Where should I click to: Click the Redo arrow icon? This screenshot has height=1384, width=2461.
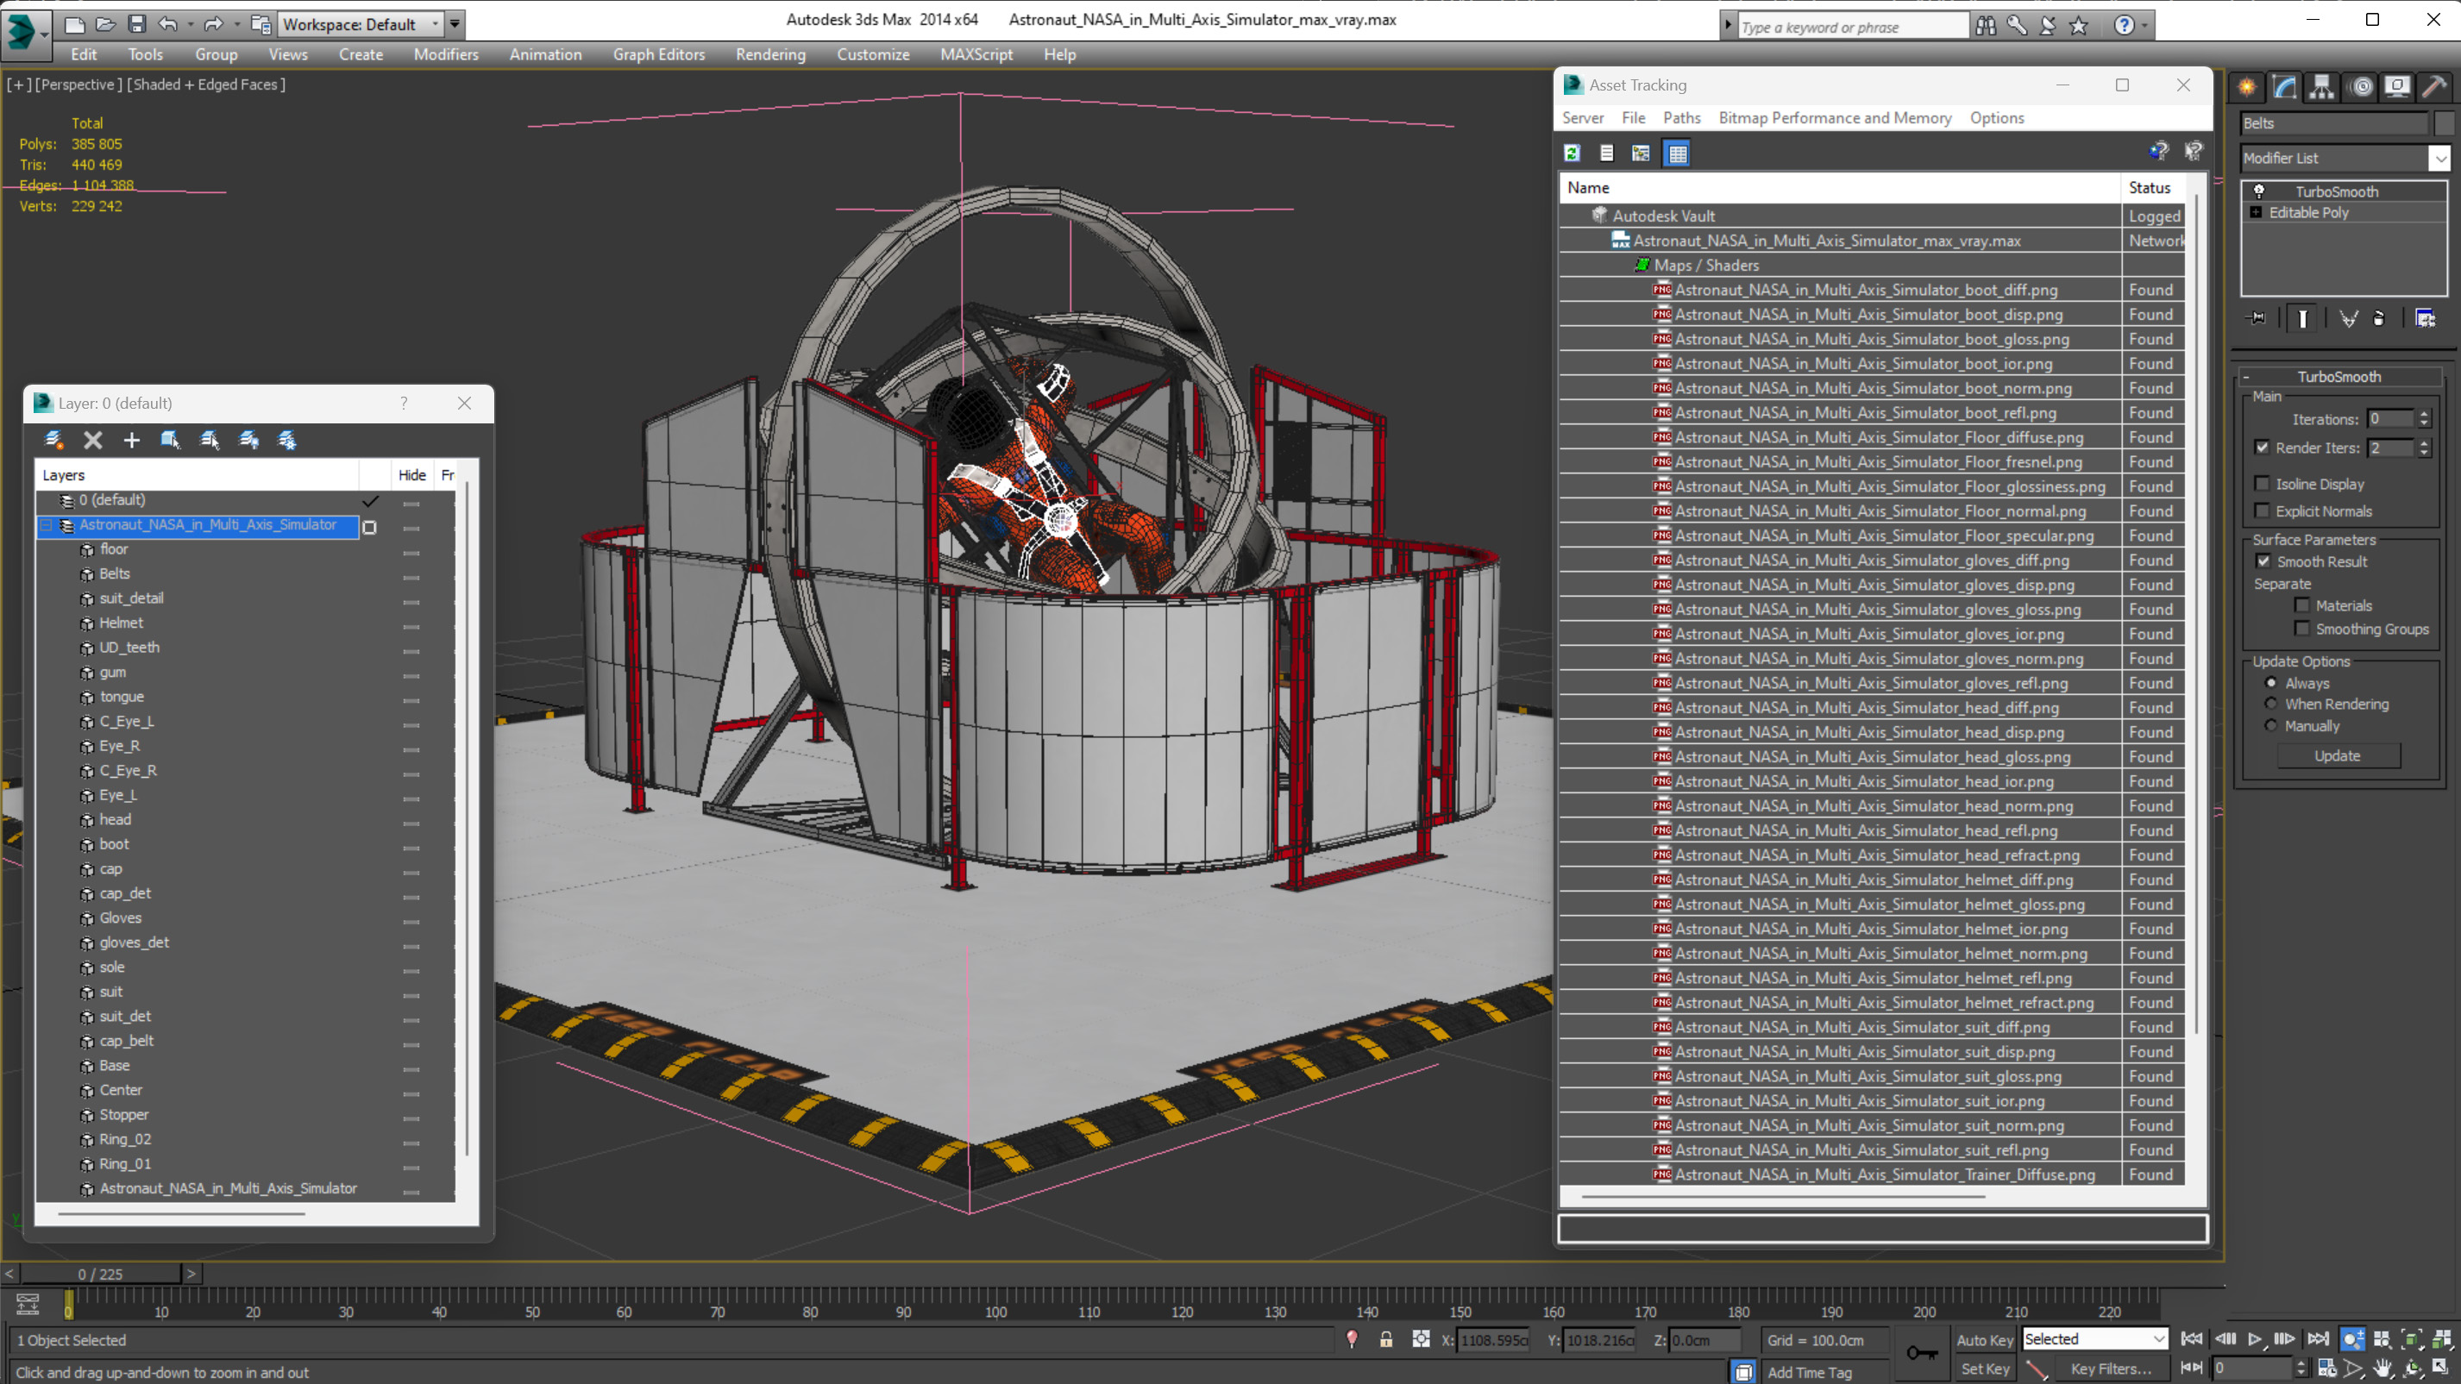(x=213, y=24)
